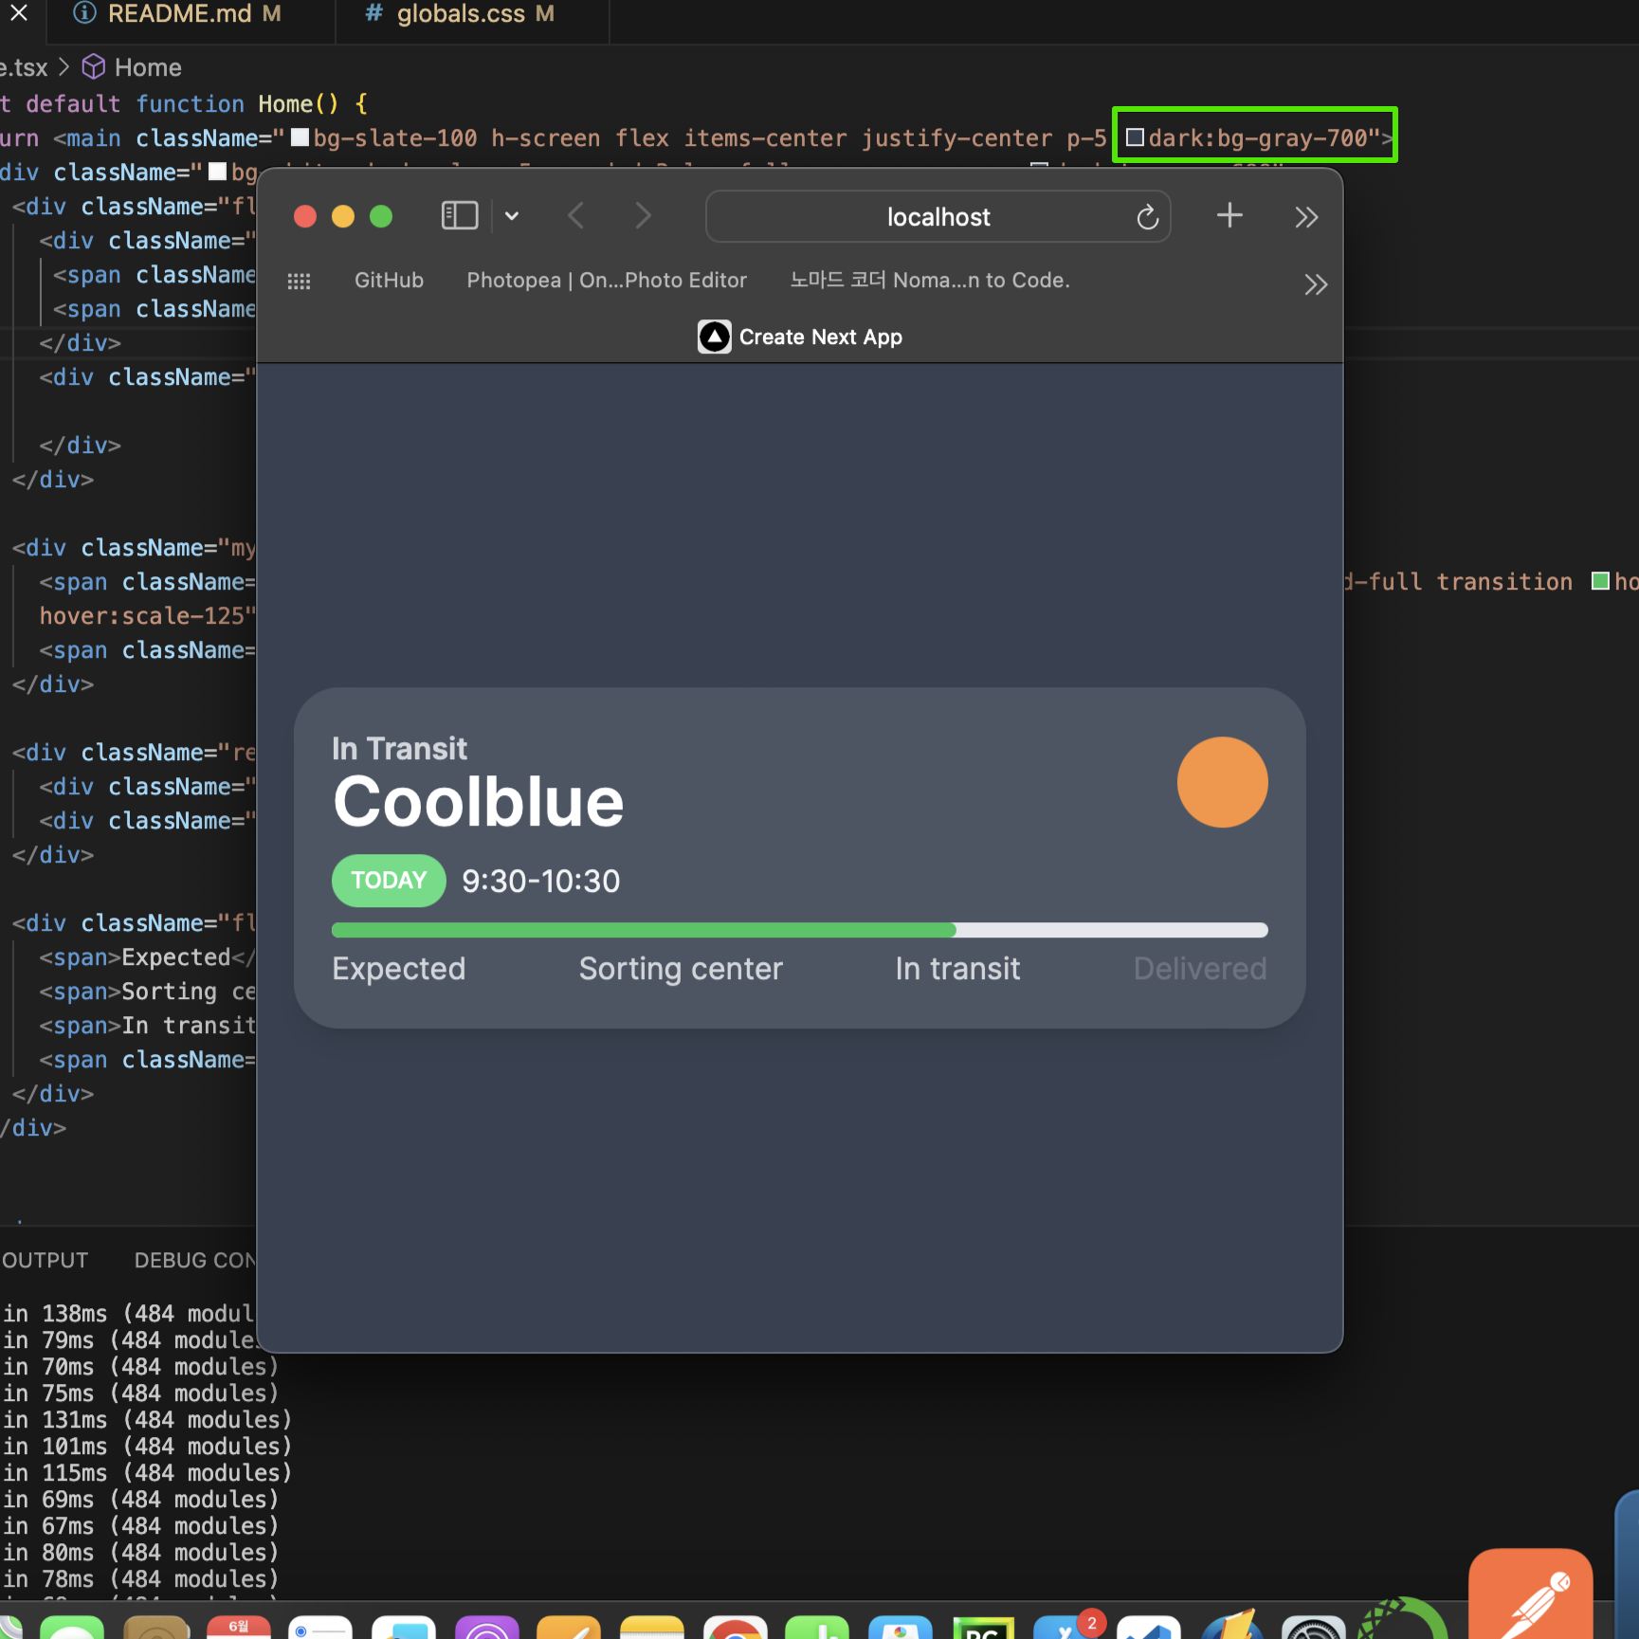Click the faded Delivered step label
1639x1639 pixels.
coord(1200,969)
